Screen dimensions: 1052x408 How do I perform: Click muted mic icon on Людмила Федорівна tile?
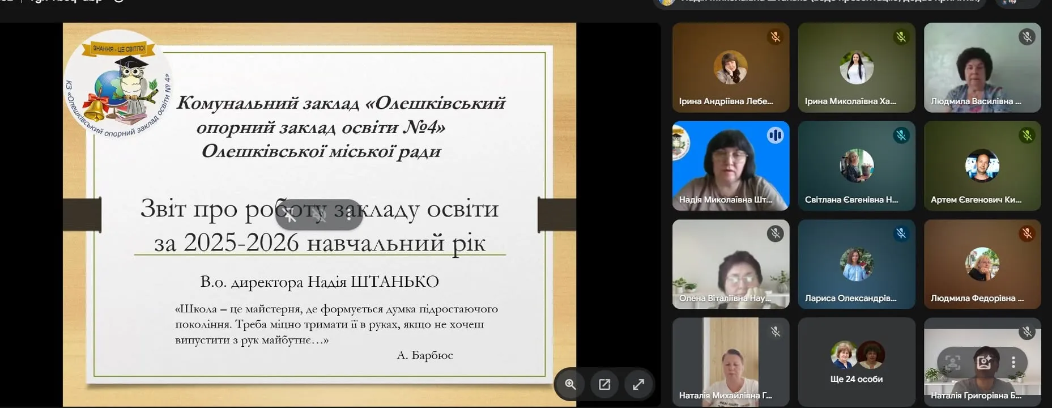pyautogui.click(x=1027, y=233)
